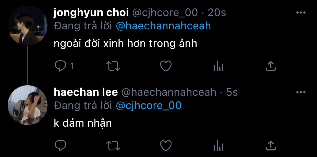Share jonghyun choi's tweet via upload icon
317x157 pixels.
tap(271, 66)
